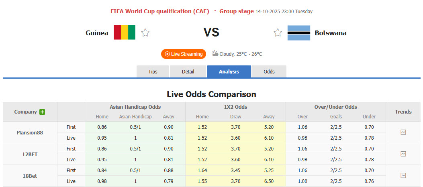Click the Botswana flag icon
Viewport: 423px width, 187px height.
(x=298, y=33)
